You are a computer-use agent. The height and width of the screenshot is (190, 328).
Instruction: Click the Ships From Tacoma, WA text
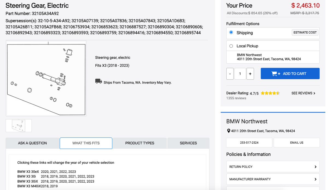(x=137, y=82)
